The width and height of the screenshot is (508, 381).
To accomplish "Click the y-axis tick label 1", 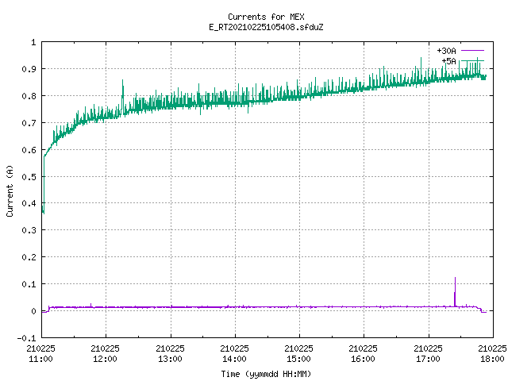I will pos(33,42).
